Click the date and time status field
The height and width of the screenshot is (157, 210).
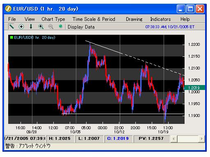click(x=25, y=139)
